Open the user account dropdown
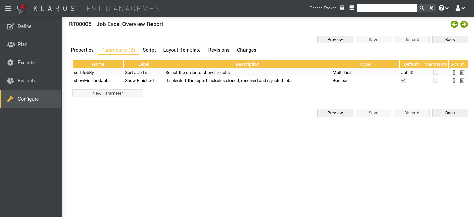This screenshot has height=217, width=474. point(460,8)
